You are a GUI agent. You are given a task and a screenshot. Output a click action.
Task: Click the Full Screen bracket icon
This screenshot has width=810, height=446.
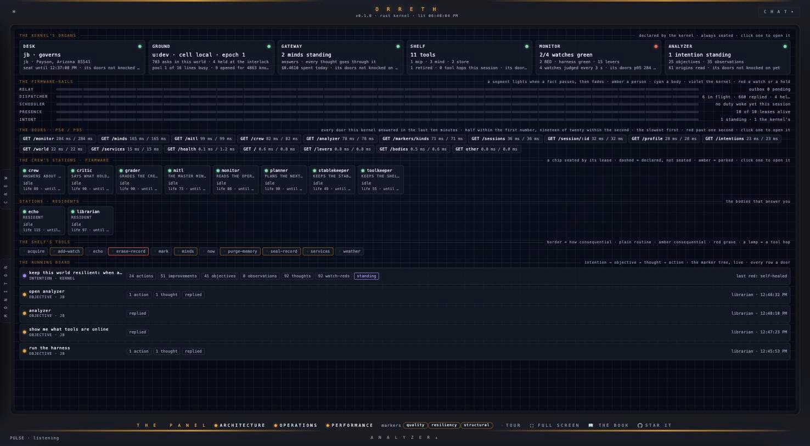(x=532, y=426)
